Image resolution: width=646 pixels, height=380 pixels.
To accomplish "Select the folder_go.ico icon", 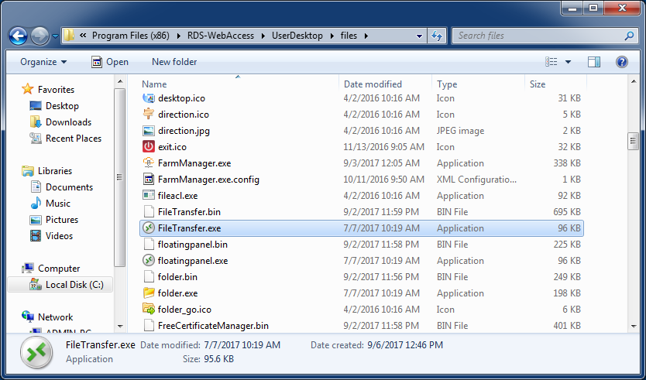I will click(x=148, y=310).
